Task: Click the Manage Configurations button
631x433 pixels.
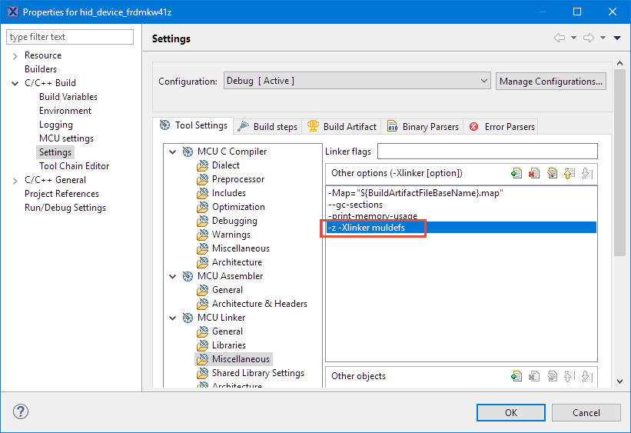Action: pyautogui.click(x=550, y=81)
